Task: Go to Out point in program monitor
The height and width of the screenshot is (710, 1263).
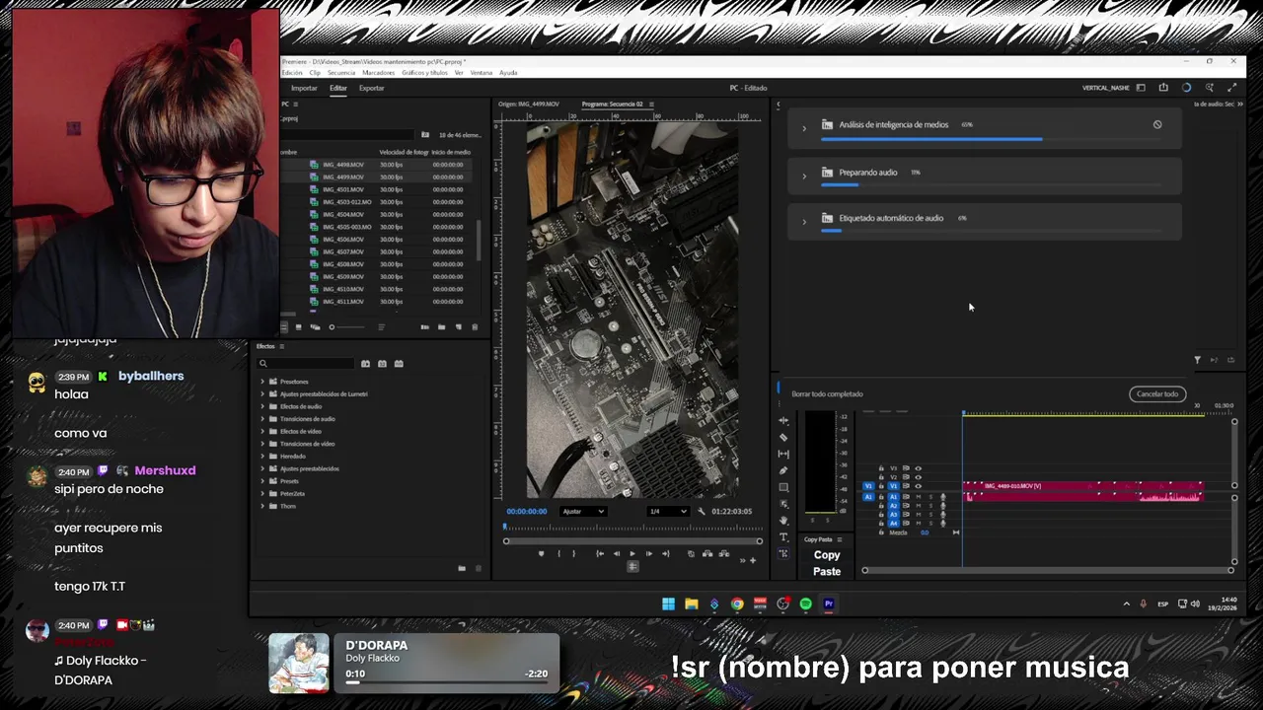Action: point(666,553)
